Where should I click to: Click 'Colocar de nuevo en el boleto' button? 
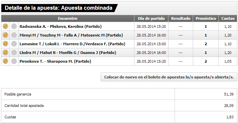click(169, 77)
